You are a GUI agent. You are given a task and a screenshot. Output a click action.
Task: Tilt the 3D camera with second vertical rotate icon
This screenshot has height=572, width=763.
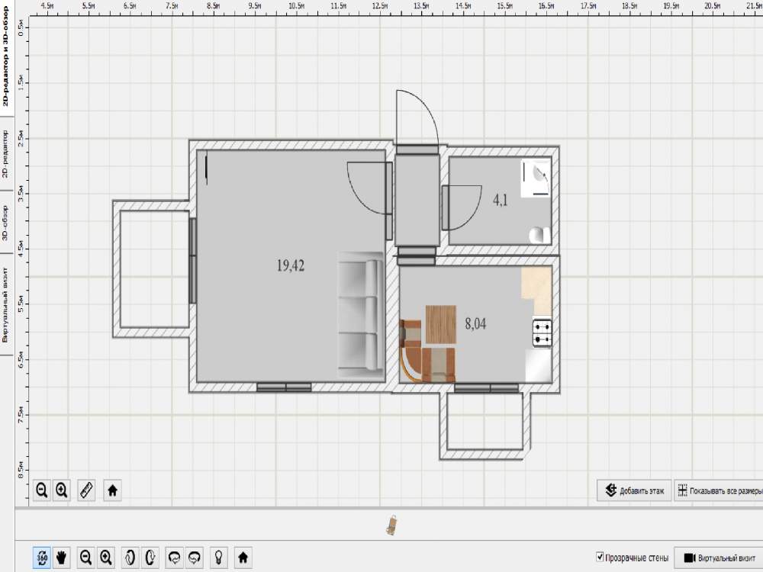150,558
